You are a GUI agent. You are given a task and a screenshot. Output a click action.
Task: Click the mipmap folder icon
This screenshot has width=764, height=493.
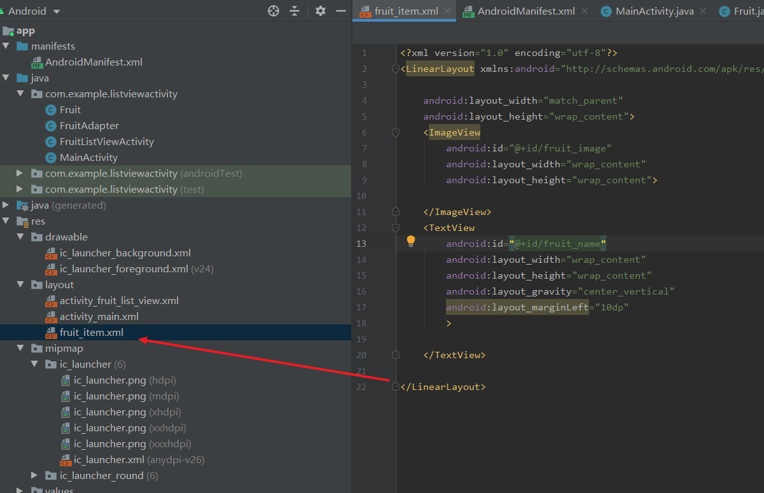(37, 349)
